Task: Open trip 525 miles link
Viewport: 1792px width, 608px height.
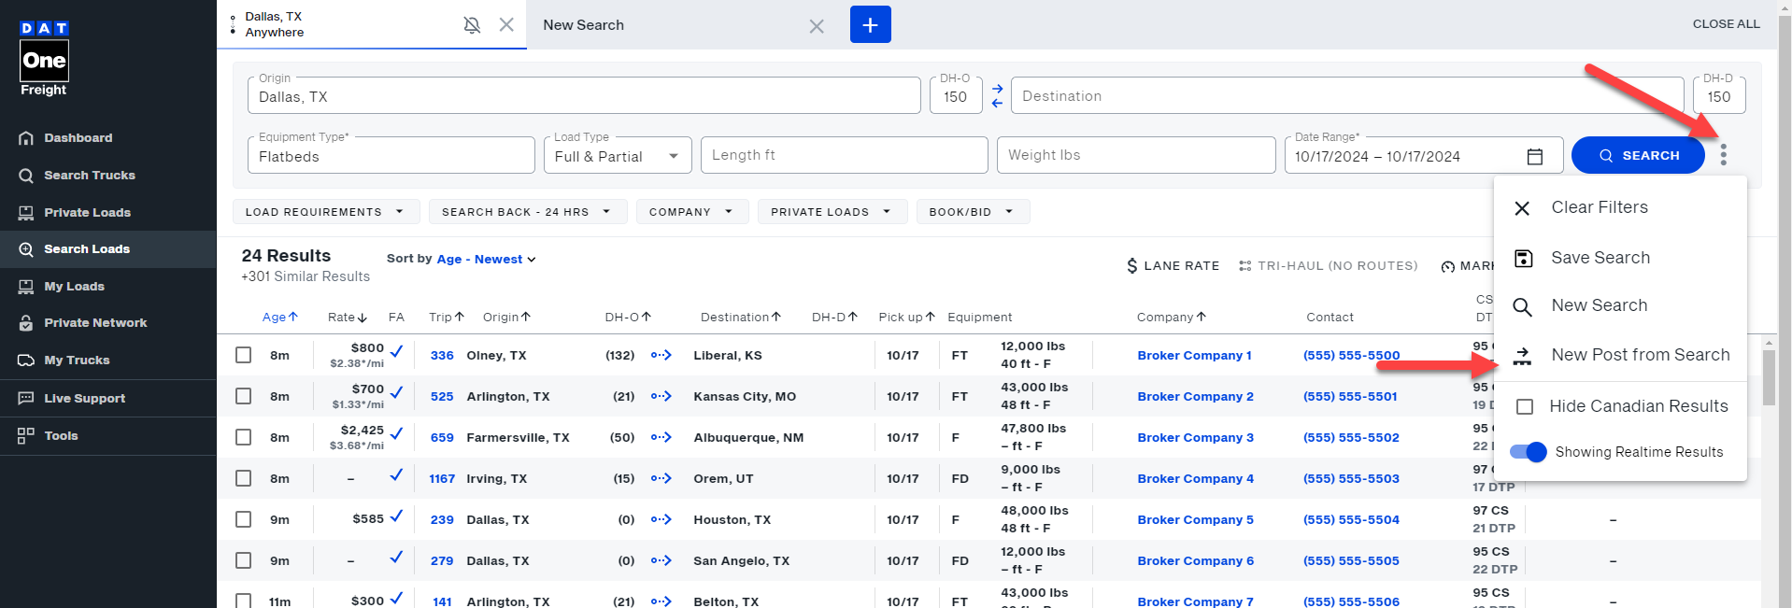Action: click(x=442, y=397)
